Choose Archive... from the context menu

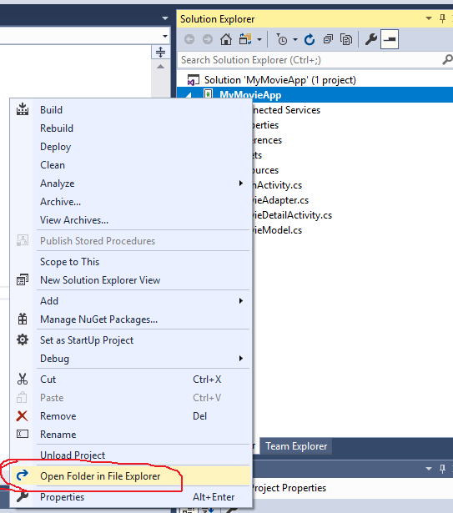coord(131,202)
